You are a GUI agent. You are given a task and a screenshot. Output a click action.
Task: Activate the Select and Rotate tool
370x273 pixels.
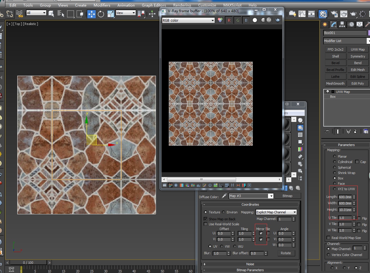click(x=101, y=14)
